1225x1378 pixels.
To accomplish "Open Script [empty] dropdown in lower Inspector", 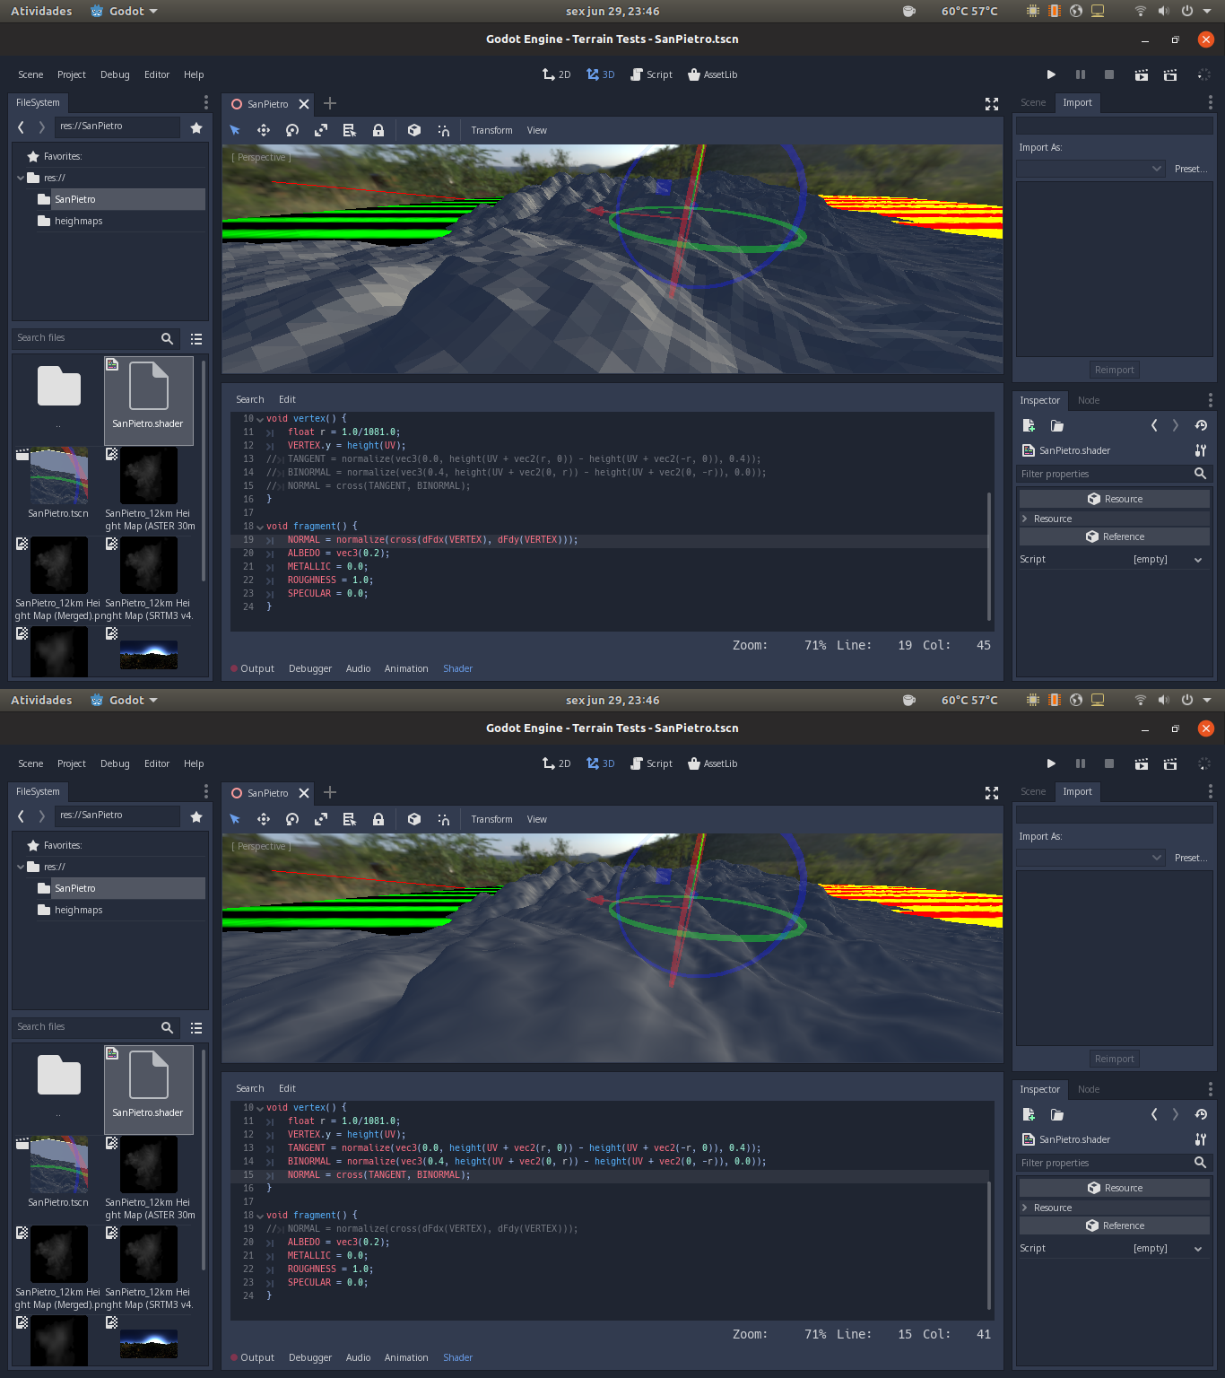I will pyautogui.click(x=1168, y=1249).
